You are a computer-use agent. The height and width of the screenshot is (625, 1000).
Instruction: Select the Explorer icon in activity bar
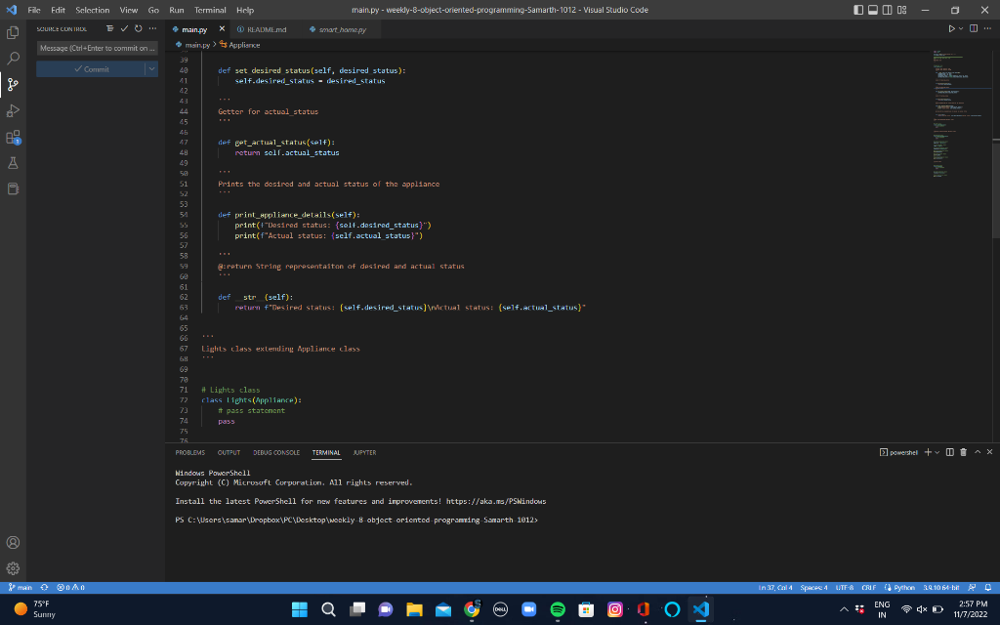coord(13,31)
